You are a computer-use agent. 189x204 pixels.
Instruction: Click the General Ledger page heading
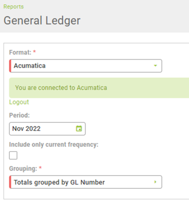[42, 21]
